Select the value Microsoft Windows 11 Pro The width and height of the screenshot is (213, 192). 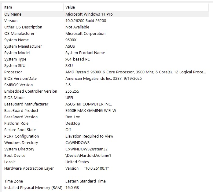[89, 14]
